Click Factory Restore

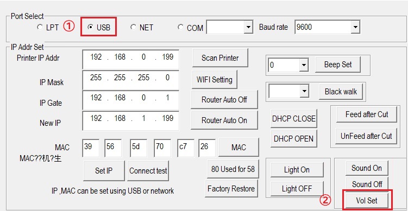click(231, 188)
